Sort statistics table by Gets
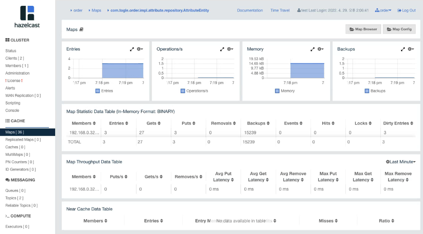The height and width of the screenshot is (234, 423). click(153, 123)
